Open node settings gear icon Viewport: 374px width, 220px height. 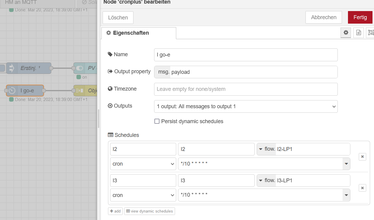pos(346,33)
